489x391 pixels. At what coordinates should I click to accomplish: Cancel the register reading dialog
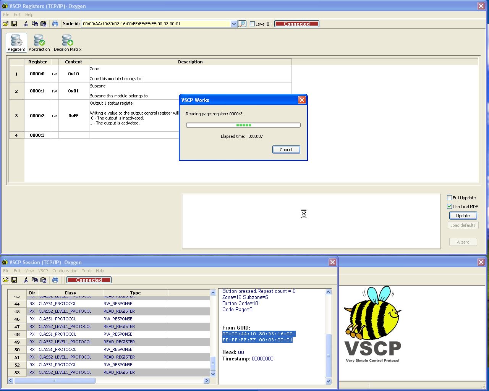point(286,150)
